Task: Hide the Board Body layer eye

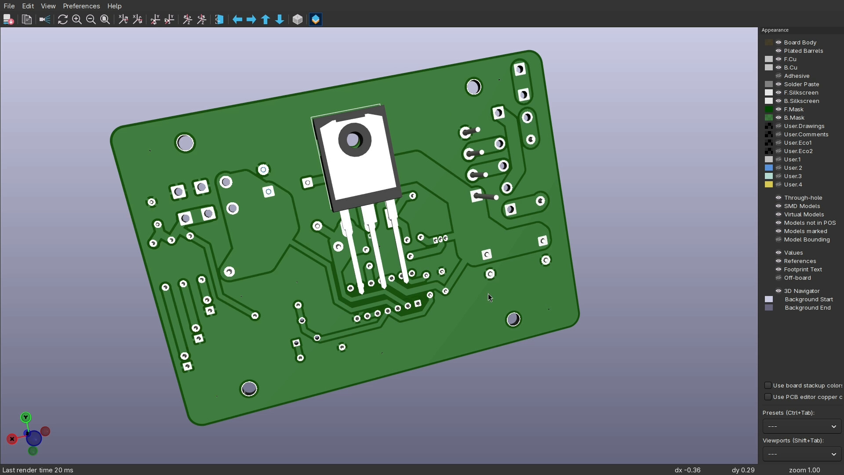Action: 779,42
